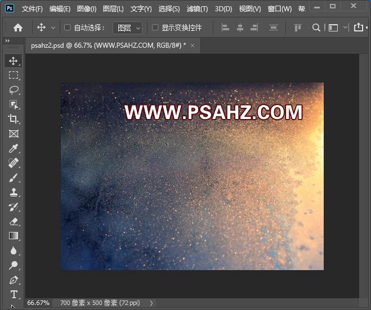Click the align left edges icon
This screenshot has height=310, width=371.
(x=225, y=28)
